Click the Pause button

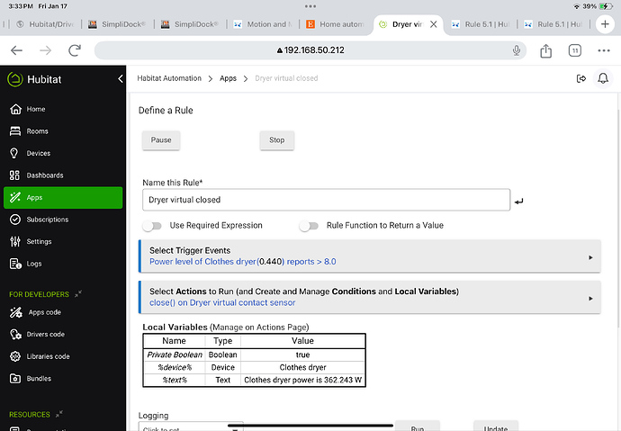[x=161, y=140]
